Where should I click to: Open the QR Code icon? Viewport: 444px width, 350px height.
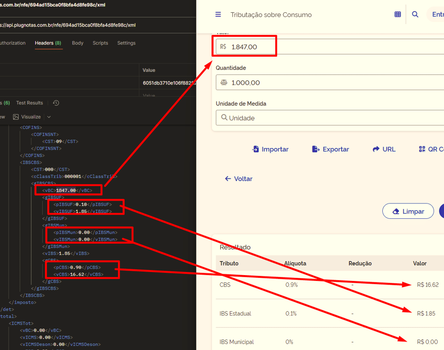422,149
